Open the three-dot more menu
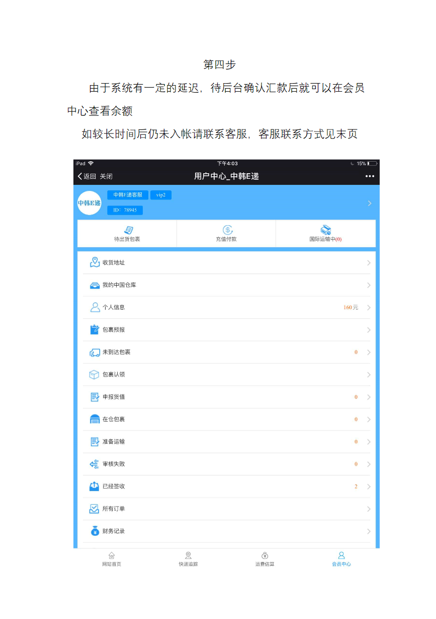The image size is (436, 619). [x=370, y=176]
